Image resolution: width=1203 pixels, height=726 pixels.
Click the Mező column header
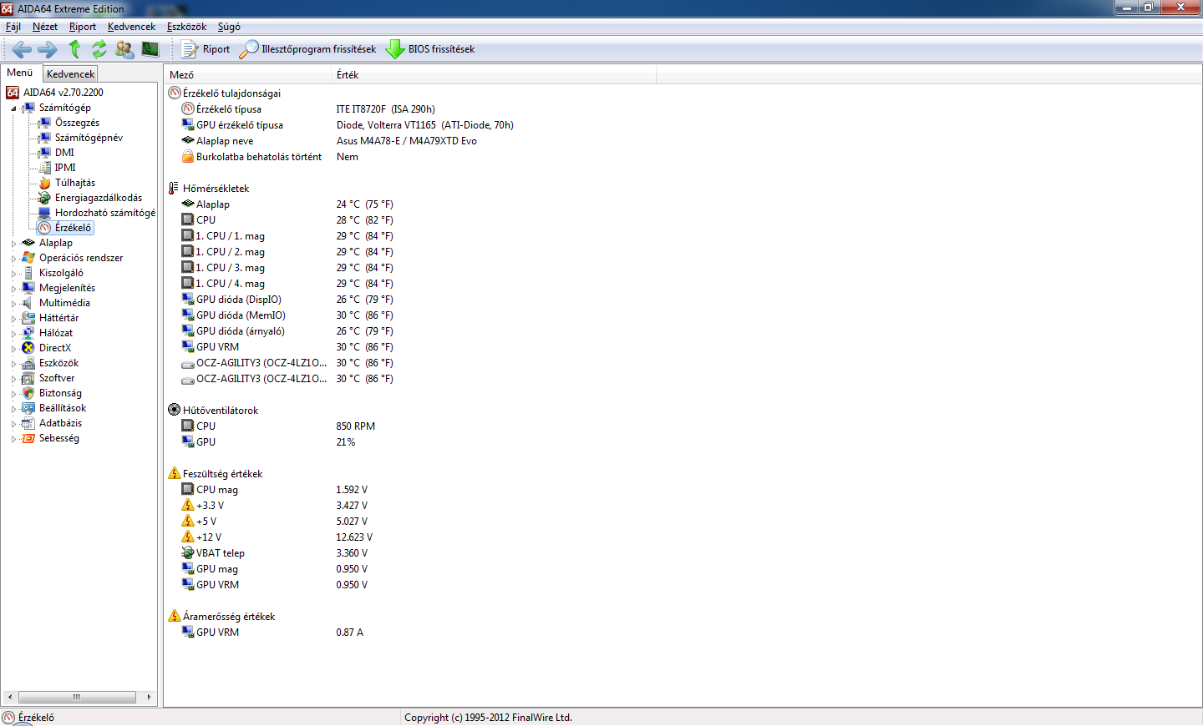click(248, 75)
